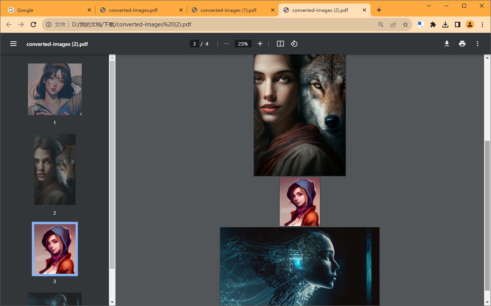Open the tab search chevron
Viewport: 491px width, 306px height.
point(429,6)
